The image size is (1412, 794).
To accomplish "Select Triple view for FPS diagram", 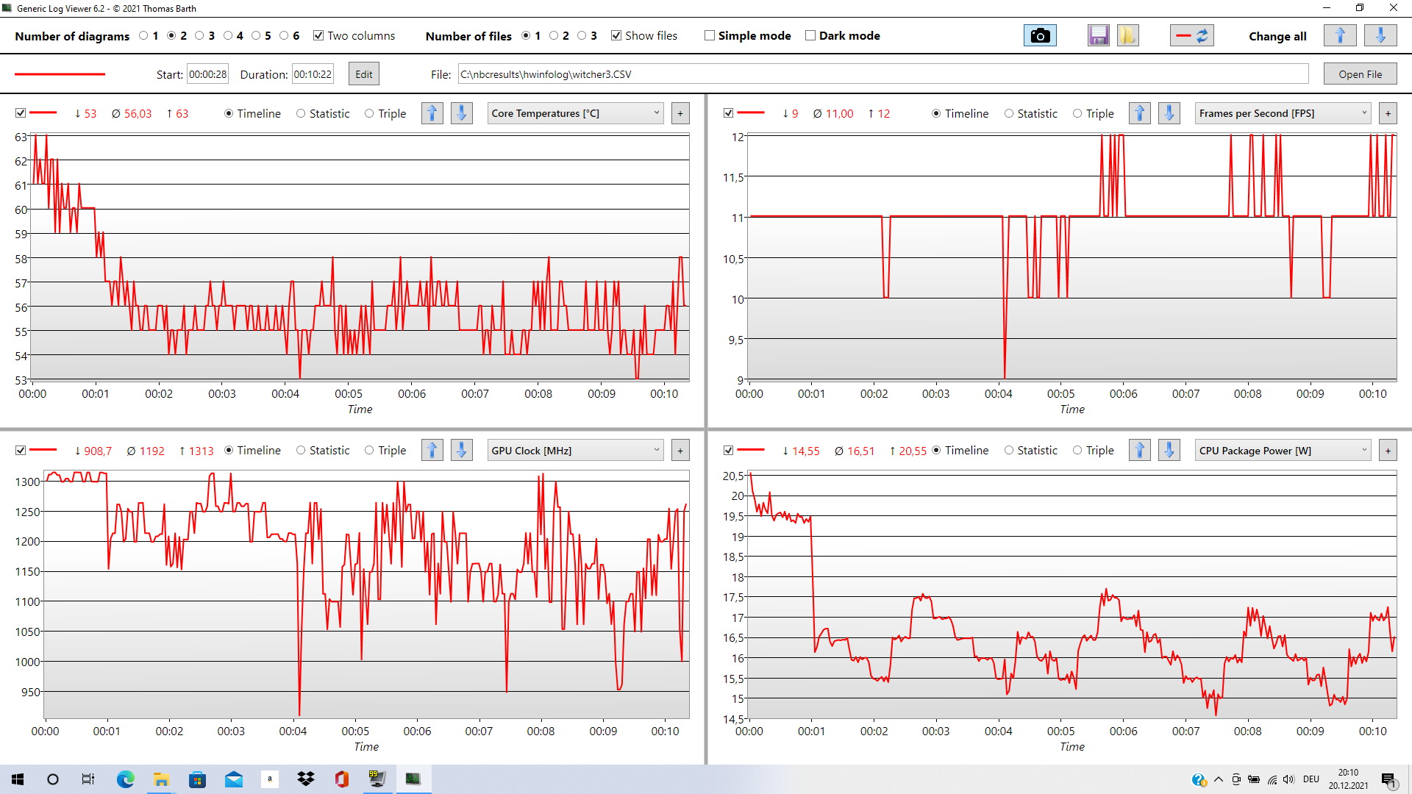I will click(x=1077, y=113).
